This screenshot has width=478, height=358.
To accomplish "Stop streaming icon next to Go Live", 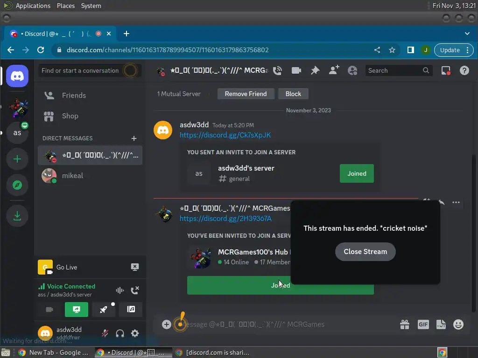I will [135, 267].
